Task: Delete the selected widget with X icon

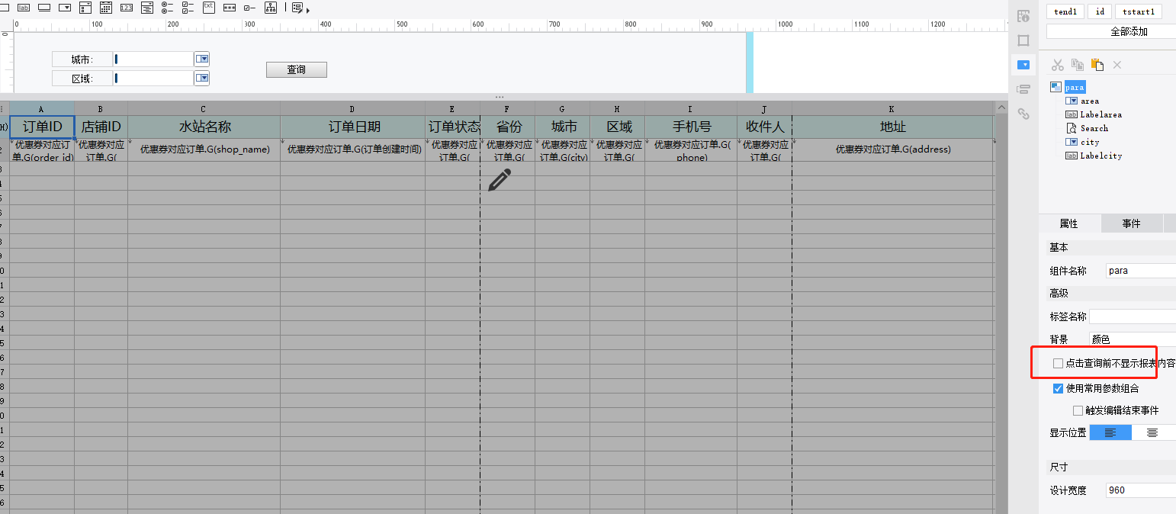Action: click(1117, 65)
